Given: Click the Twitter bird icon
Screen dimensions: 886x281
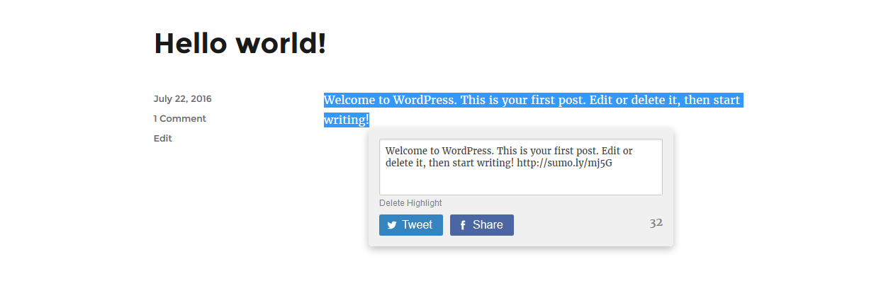Looking at the screenshot, I should tap(392, 226).
